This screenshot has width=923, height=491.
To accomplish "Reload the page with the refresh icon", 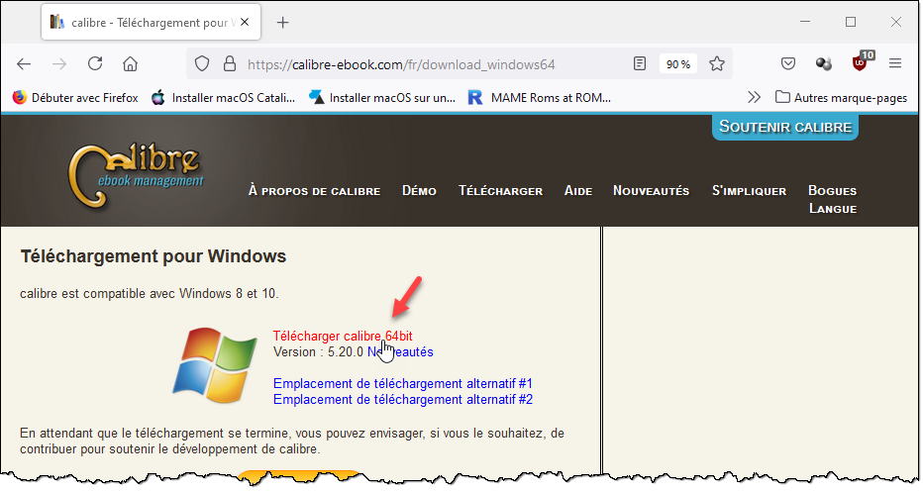I will click(x=95, y=63).
